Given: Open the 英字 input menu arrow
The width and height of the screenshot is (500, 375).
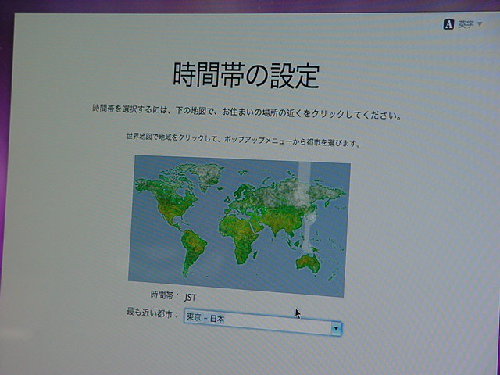Looking at the screenshot, I should click(480, 24).
